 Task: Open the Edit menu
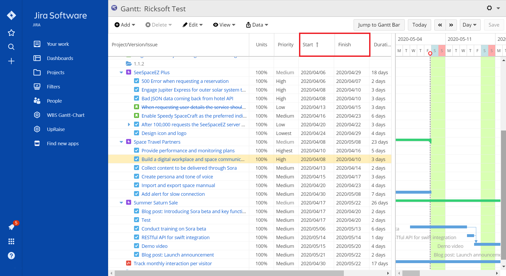(x=193, y=25)
